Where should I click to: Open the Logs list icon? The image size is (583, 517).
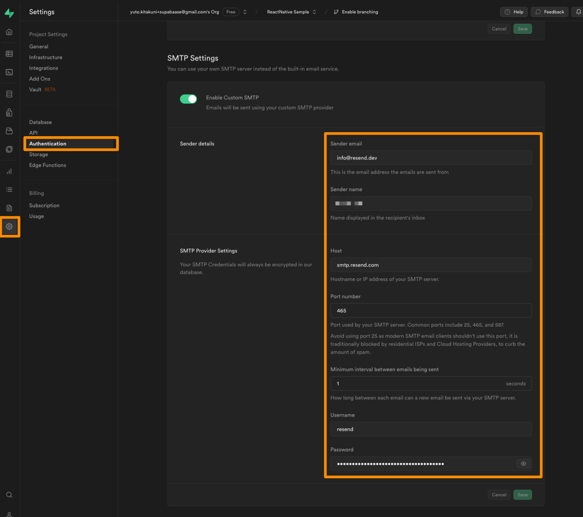[9, 190]
